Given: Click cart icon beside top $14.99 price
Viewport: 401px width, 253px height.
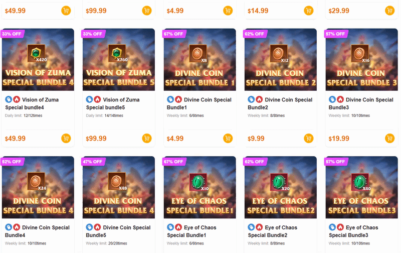Looking at the screenshot, I should coord(309,11).
